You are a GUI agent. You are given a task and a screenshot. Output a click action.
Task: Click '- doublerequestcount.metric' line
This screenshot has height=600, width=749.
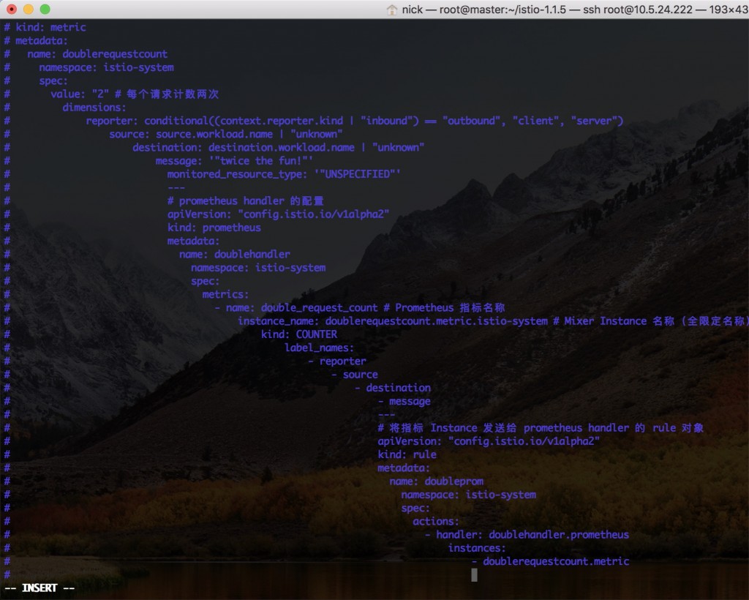(550, 562)
